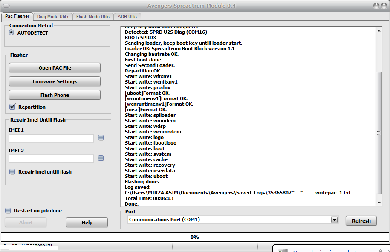Image resolution: width=390 pixels, height=252 pixels.
Task: Refresh the port list
Action: 361,220
